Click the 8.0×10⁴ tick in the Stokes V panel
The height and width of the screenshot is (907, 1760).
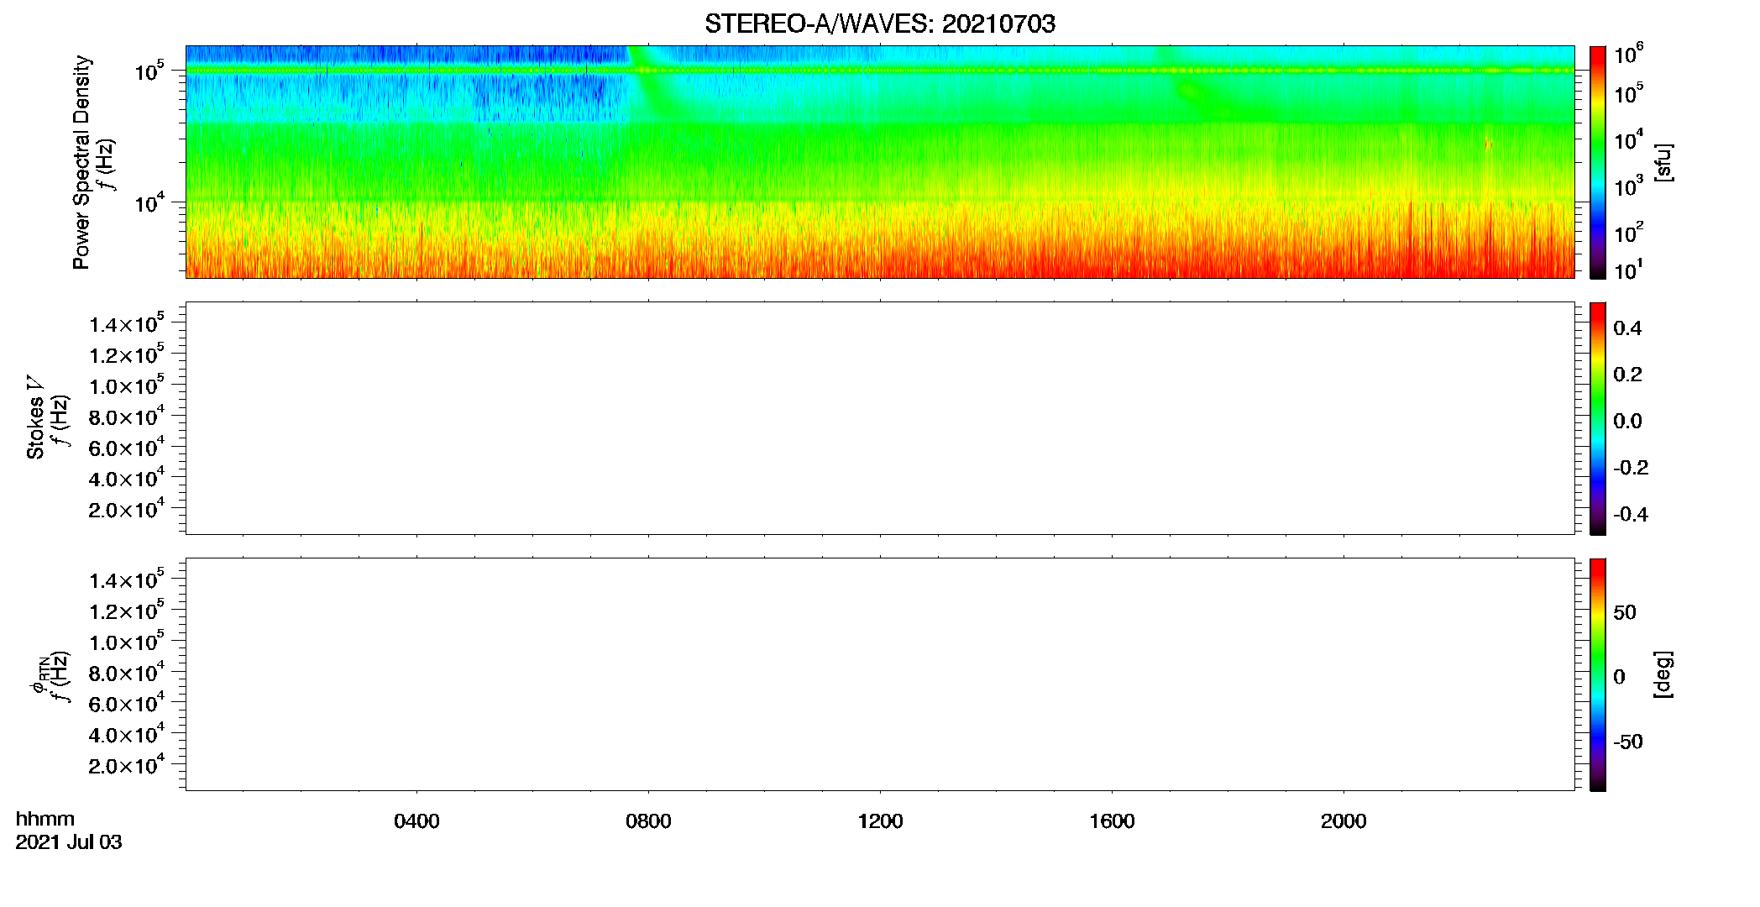126,416
